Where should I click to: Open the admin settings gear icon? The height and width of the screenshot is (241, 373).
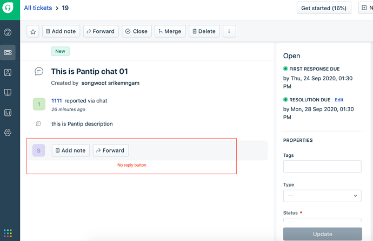8,133
